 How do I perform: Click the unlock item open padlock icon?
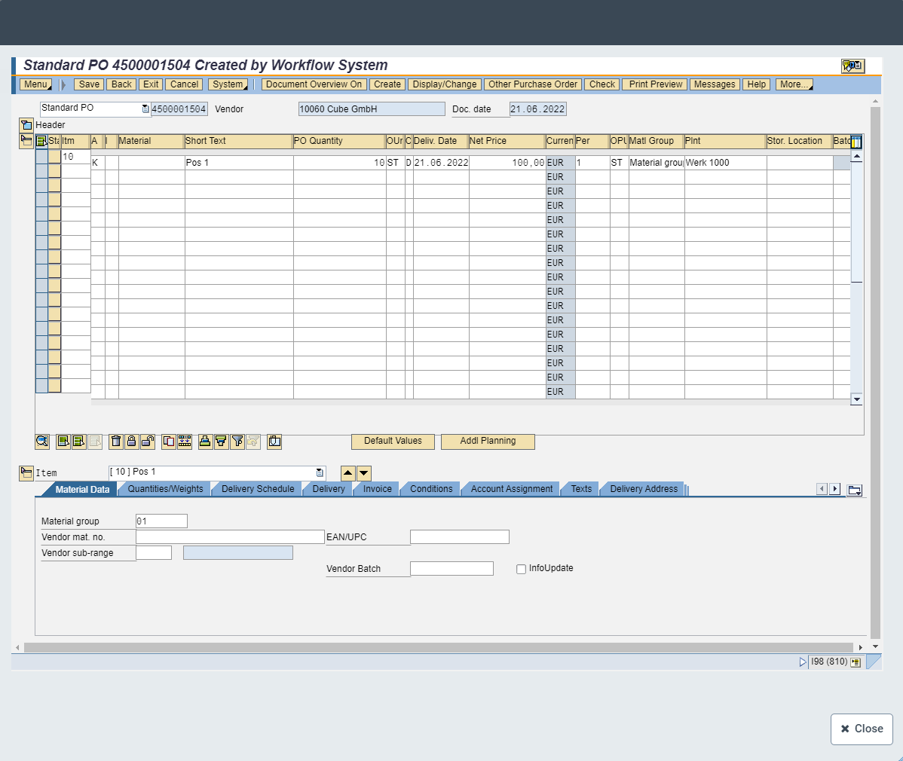147,442
